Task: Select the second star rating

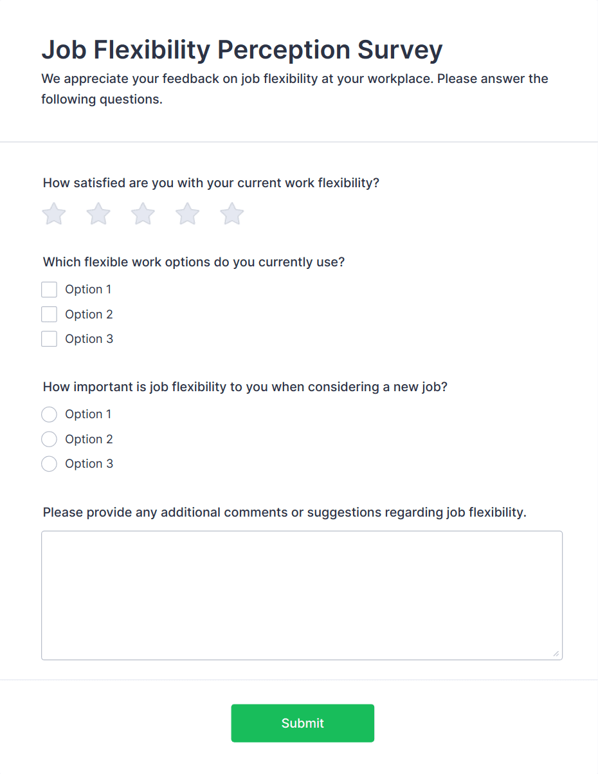Action: [x=98, y=213]
